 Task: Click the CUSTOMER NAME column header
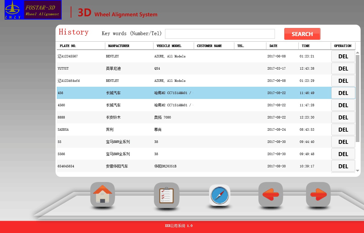(x=214, y=46)
